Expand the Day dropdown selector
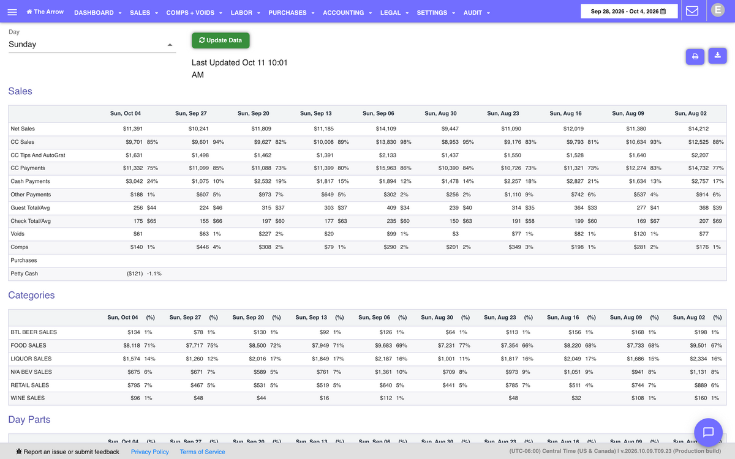The height and width of the screenshot is (459, 735). click(92, 44)
